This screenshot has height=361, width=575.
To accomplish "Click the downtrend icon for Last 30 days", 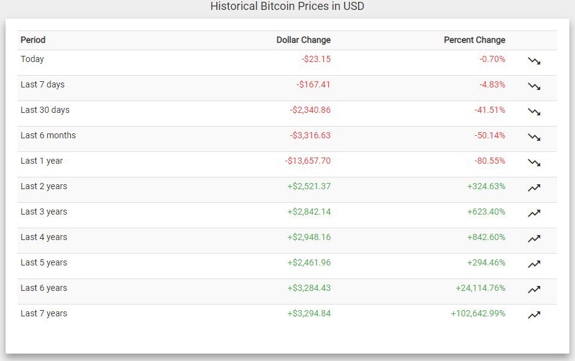I will coord(534,112).
